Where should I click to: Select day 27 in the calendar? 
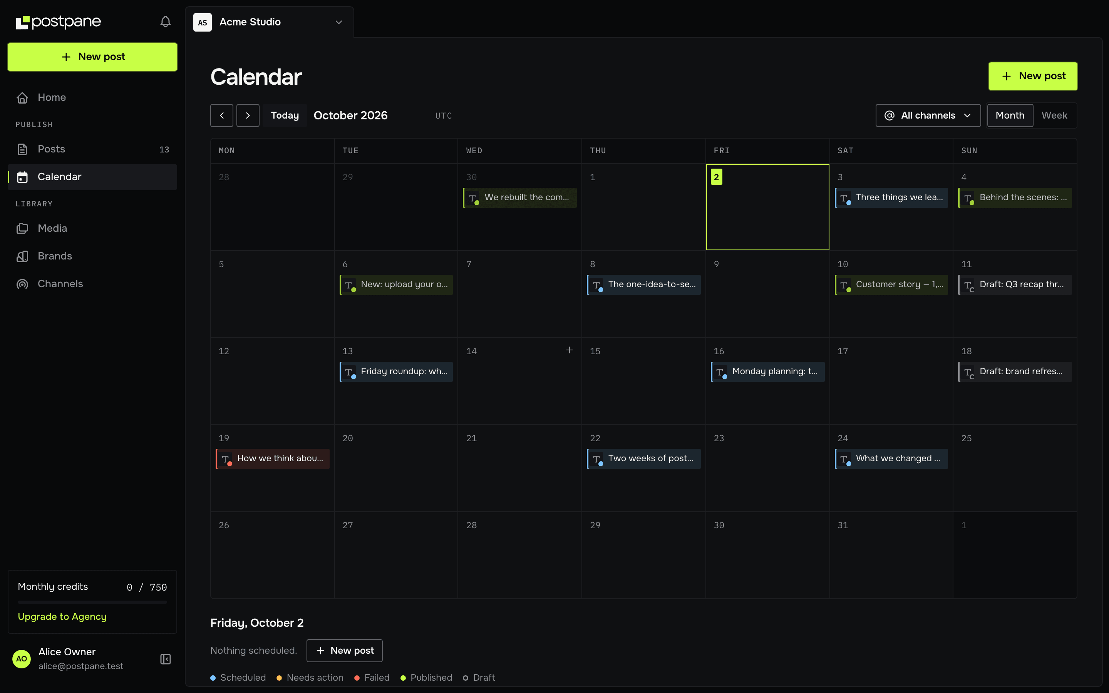[x=396, y=555]
